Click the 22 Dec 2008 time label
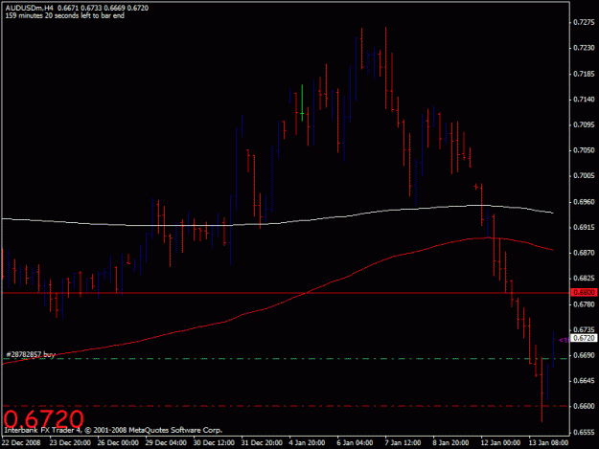The image size is (599, 449). tap(21, 443)
